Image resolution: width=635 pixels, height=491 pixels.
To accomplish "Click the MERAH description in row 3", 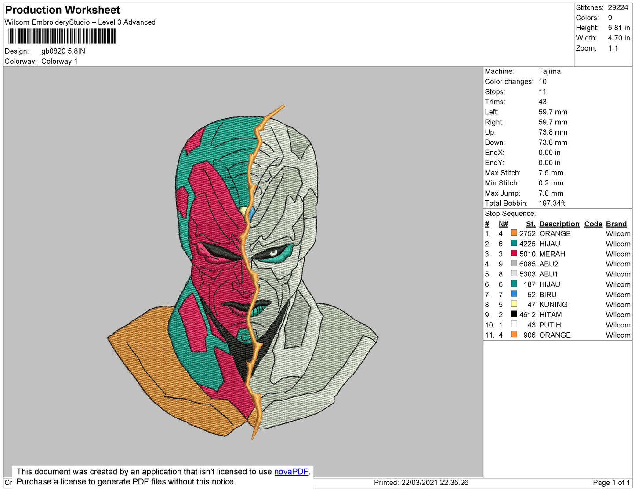I will coord(552,254).
